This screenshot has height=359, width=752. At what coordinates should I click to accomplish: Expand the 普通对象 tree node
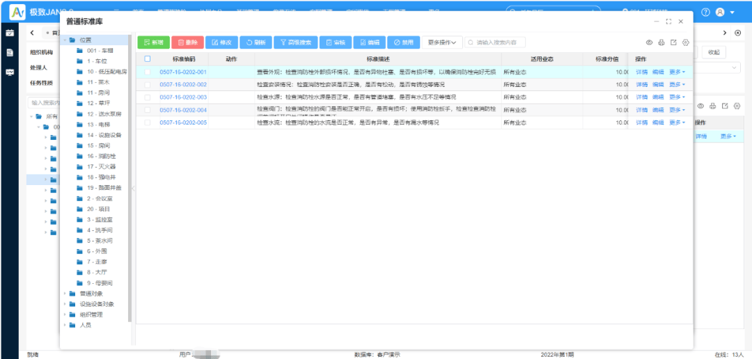[65, 294]
